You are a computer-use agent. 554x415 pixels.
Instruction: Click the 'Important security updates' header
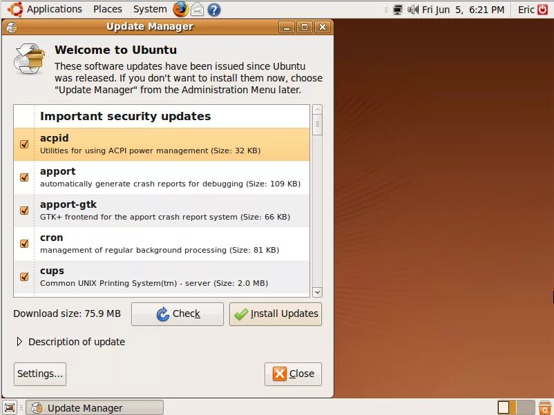tap(126, 116)
